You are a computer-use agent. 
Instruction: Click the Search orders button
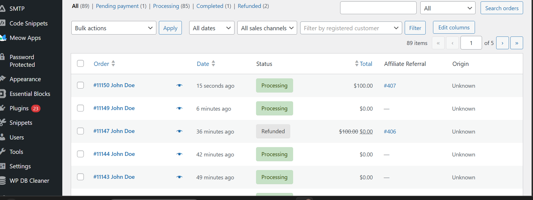(502, 8)
